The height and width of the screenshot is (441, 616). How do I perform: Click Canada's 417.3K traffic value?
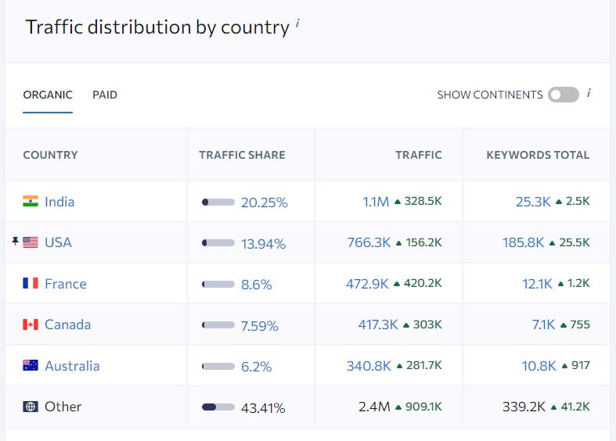(x=378, y=324)
